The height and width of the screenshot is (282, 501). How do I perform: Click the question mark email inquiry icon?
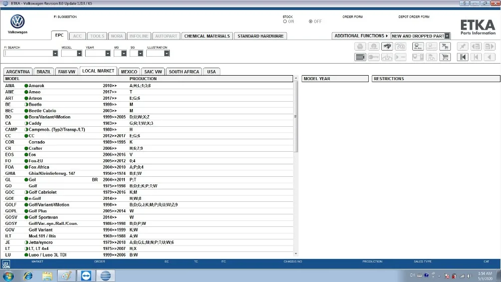[400, 46]
